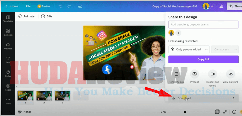Add person with plus in share panel
Viewport: 242px width, 116px height.
tap(178, 33)
